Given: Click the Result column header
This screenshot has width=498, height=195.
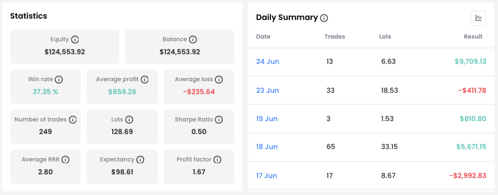Looking at the screenshot, I should [x=473, y=36].
